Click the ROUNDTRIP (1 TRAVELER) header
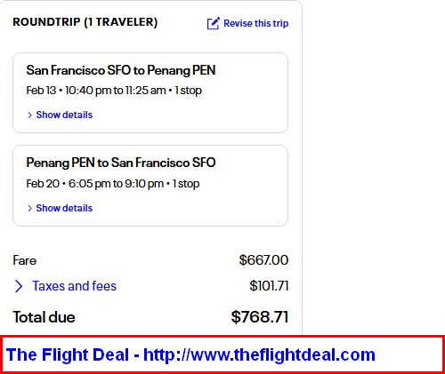The height and width of the screenshot is (374, 445). [x=85, y=22]
